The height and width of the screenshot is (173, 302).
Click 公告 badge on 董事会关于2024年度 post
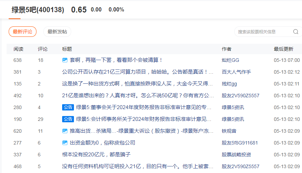tap(68, 107)
